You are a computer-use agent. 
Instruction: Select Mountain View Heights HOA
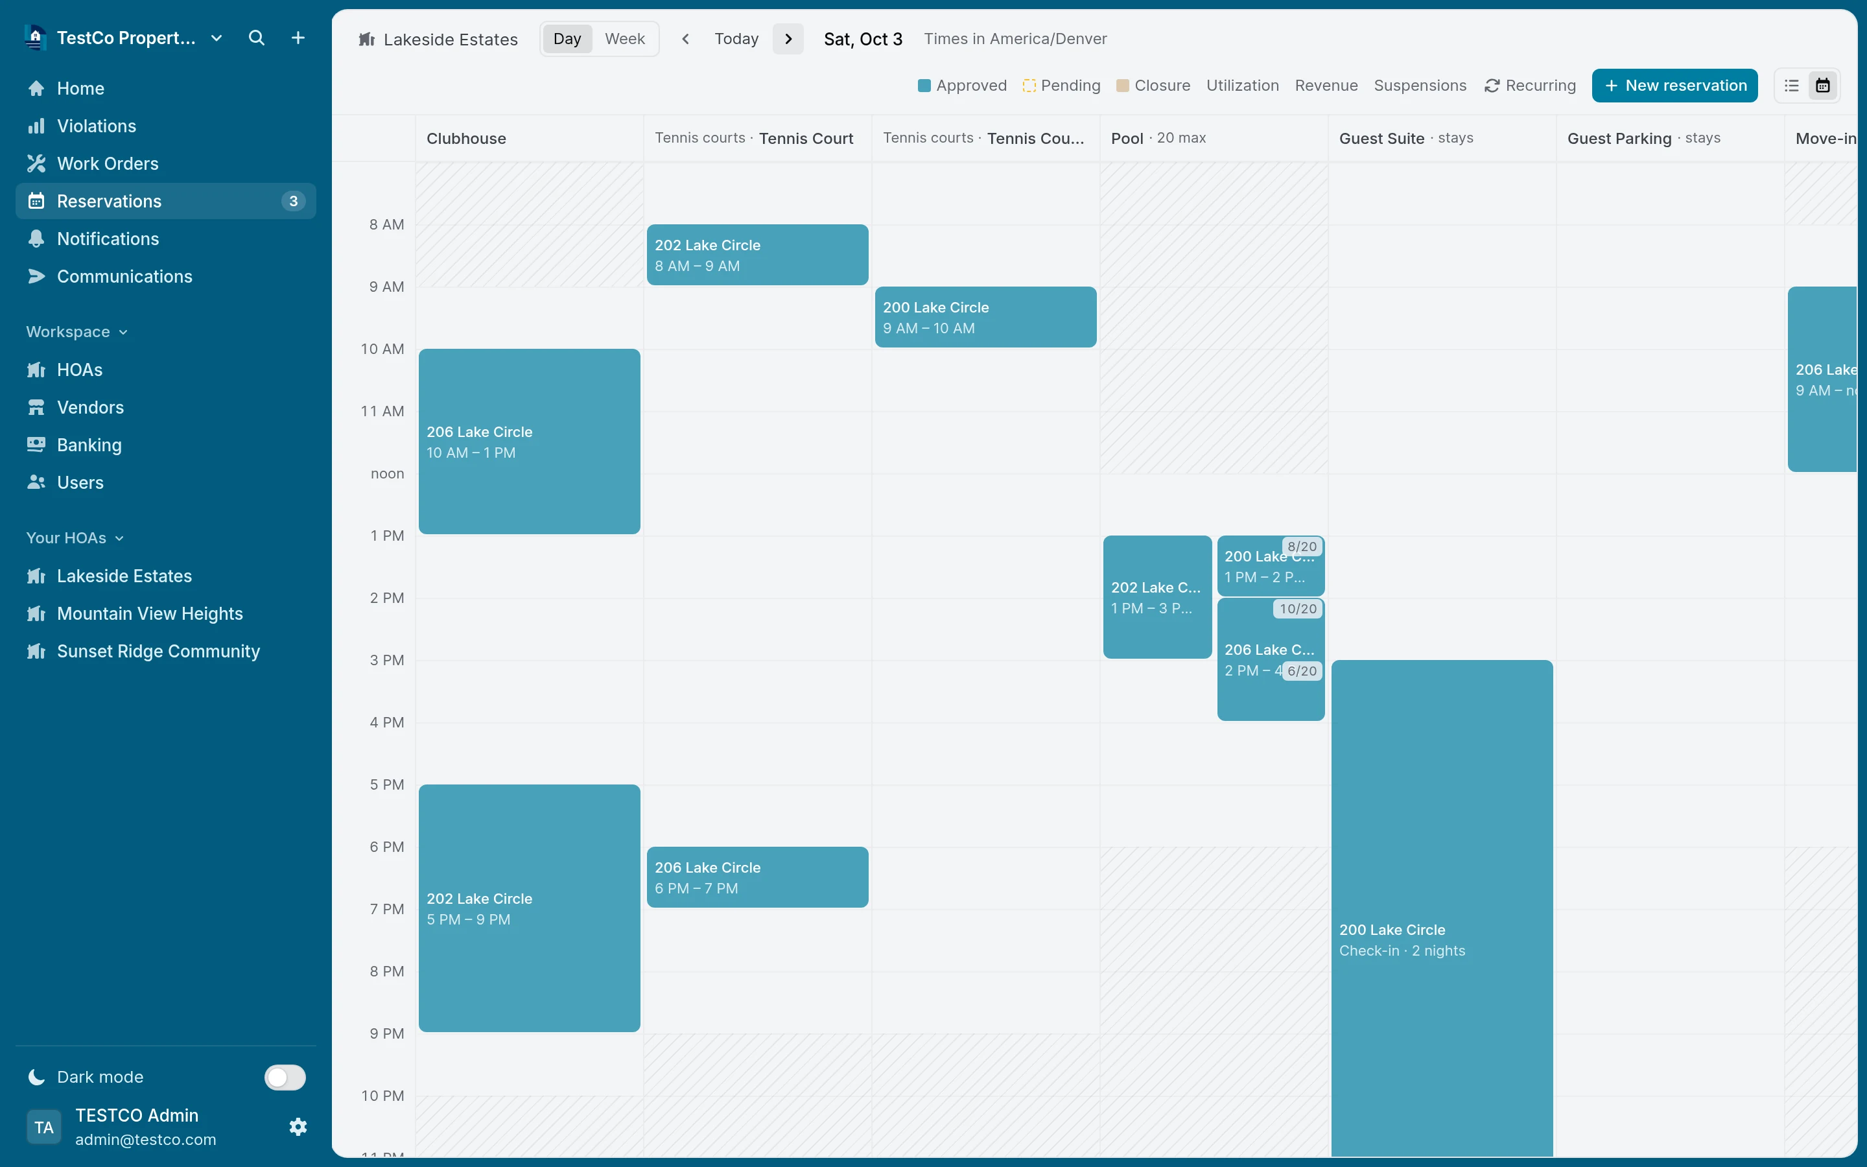(x=166, y=613)
